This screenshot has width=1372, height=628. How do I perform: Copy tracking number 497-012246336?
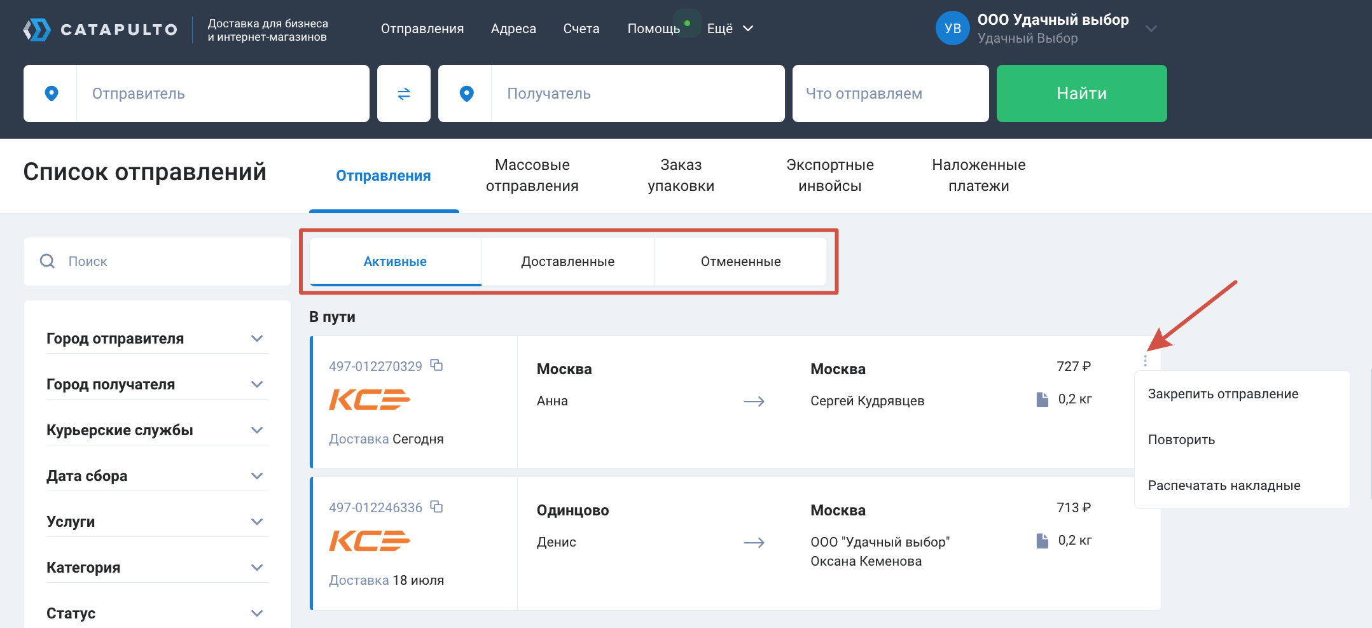pos(436,506)
